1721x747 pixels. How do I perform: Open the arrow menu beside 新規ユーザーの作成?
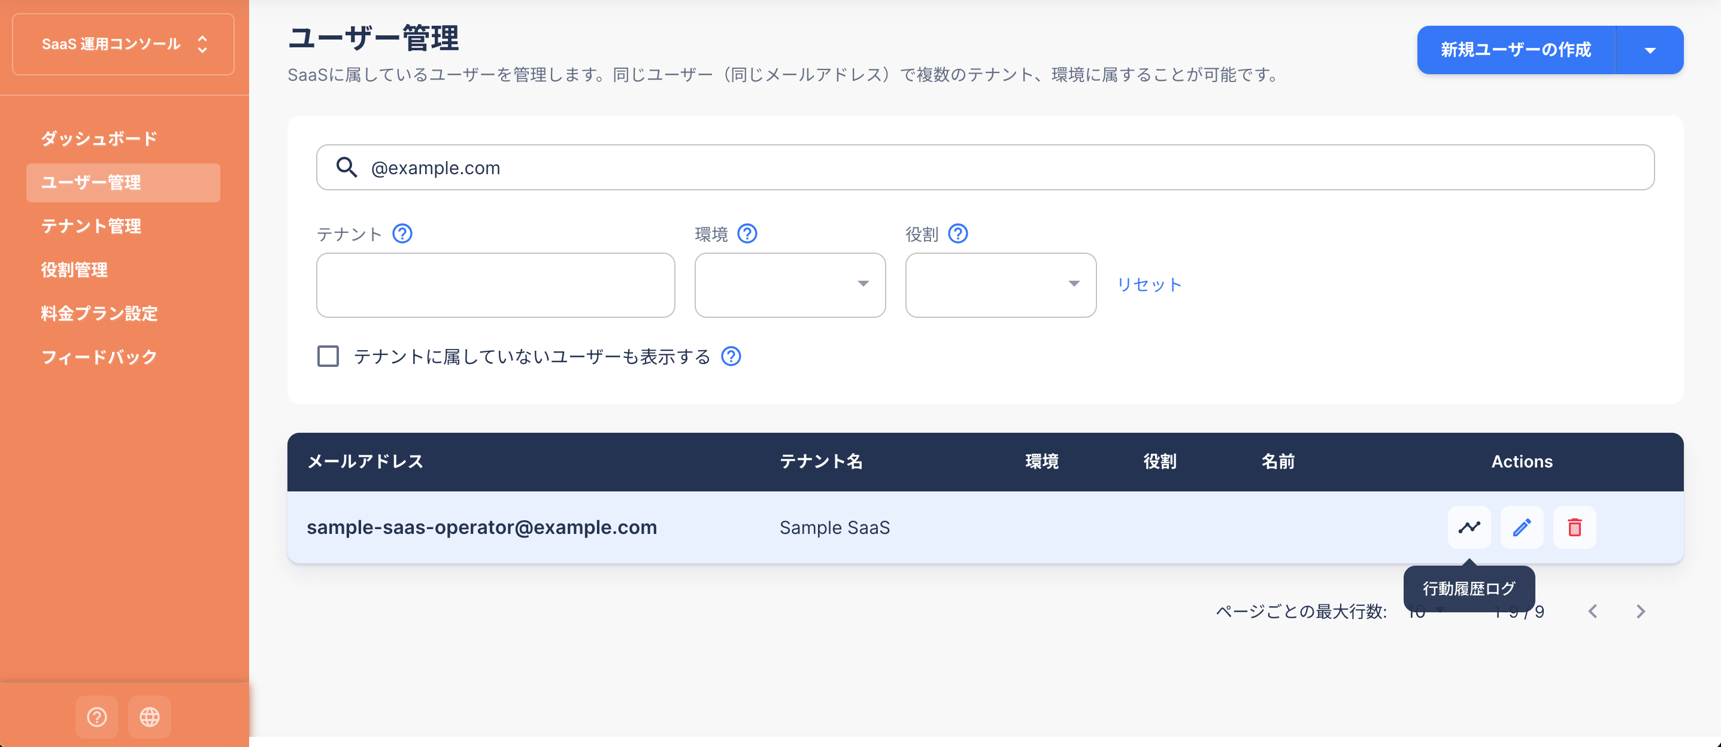[1650, 50]
